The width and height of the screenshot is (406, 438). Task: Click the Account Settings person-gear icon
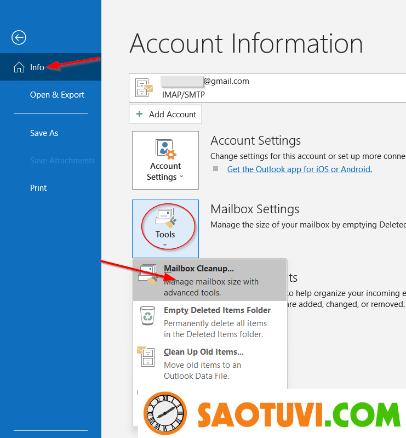tap(165, 149)
